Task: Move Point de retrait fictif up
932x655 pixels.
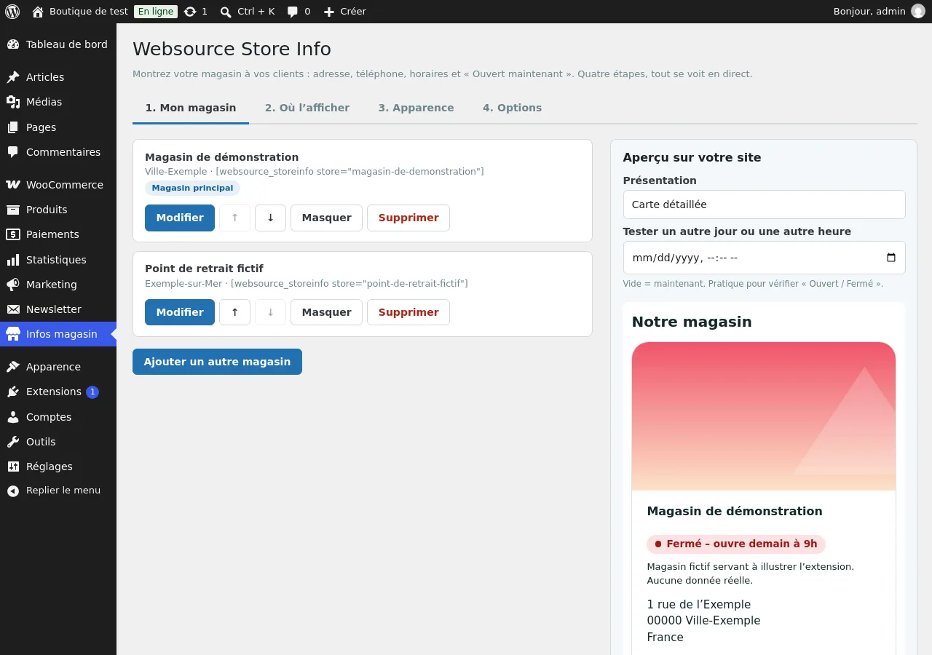Action: click(x=234, y=312)
